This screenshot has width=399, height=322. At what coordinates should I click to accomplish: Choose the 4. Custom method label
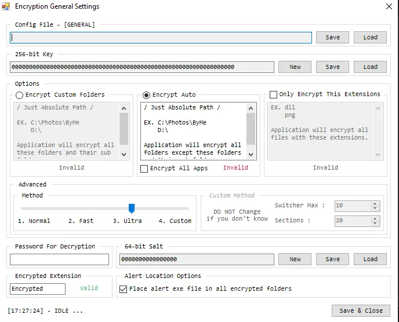(175, 221)
